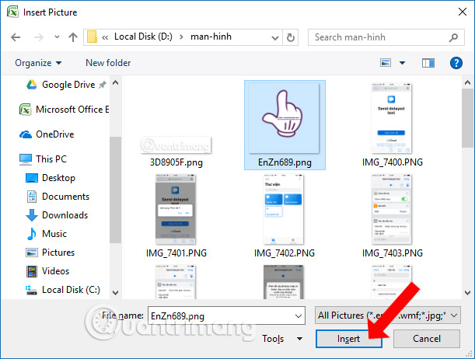Click the Music note icon
Viewport: 475px width, 359px height.
[x=31, y=234]
